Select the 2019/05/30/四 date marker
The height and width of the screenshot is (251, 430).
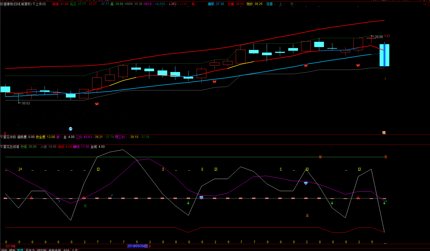click(x=138, y=246)
